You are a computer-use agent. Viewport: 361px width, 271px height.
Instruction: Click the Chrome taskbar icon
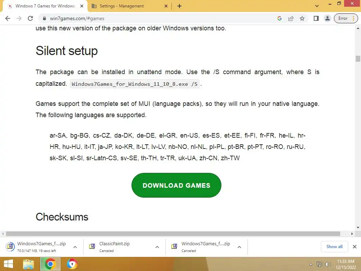coord(50,264)
